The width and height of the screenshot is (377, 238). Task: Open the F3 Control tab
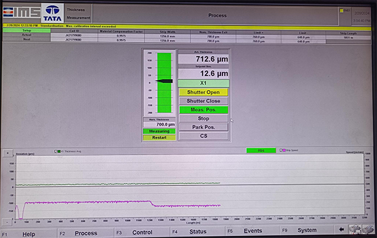[142, 232]
